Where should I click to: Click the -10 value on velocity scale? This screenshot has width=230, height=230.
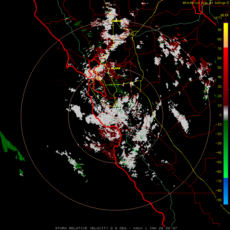[x=218, y=124]
